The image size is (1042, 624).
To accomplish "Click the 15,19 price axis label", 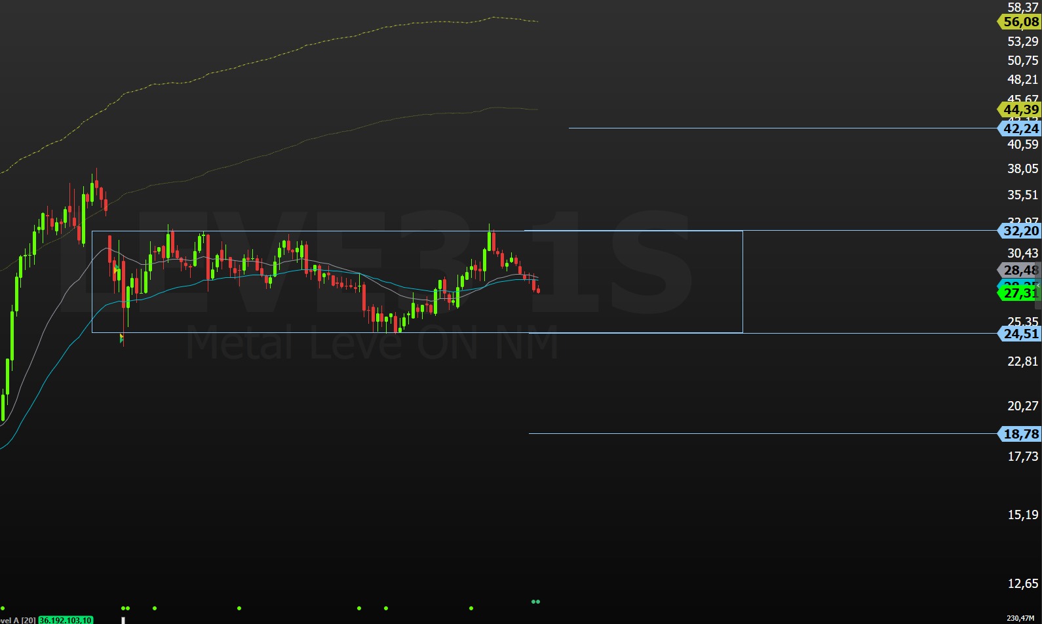I will (1022, 515).
